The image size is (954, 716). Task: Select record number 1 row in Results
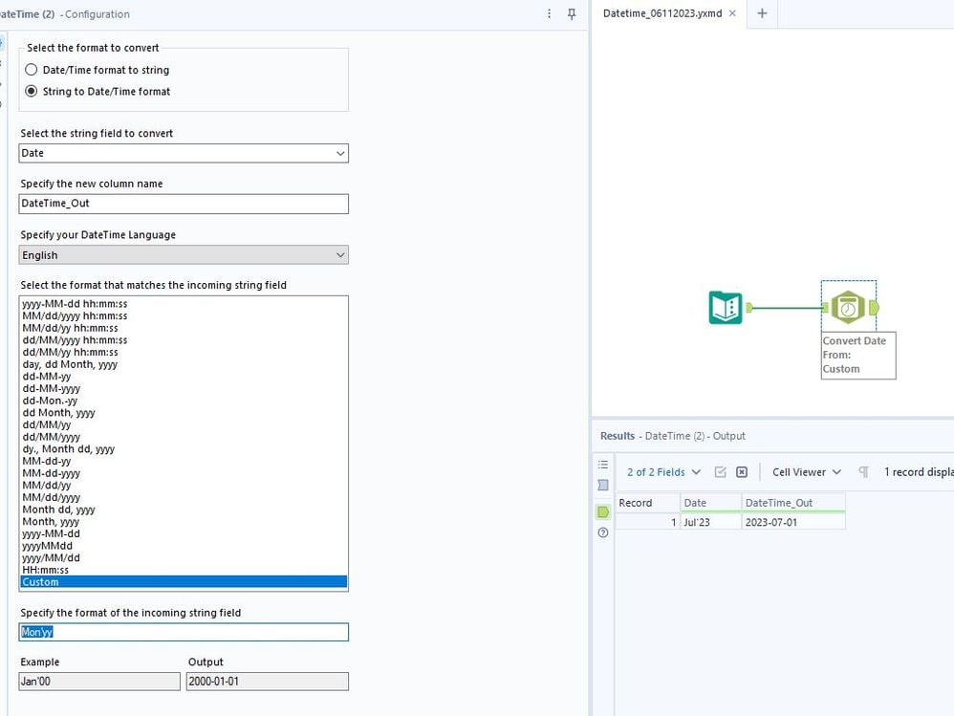click(647, 522)
